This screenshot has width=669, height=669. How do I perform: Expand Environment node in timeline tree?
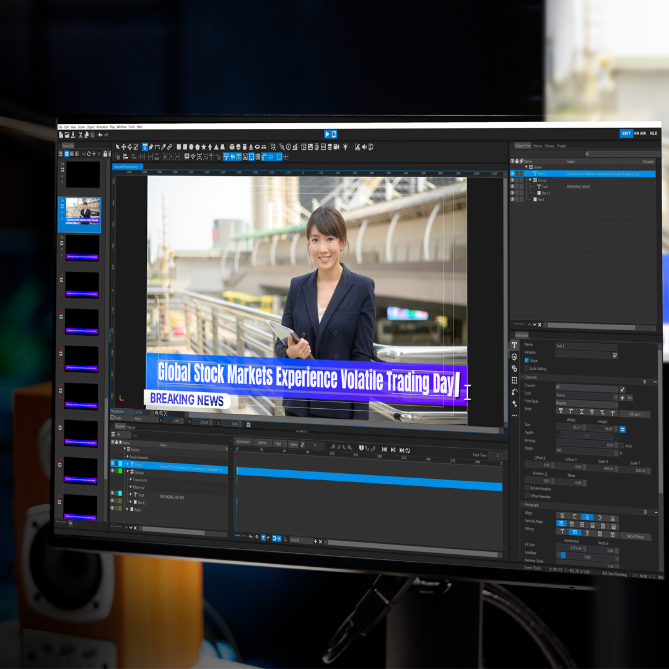coord(128,456)
